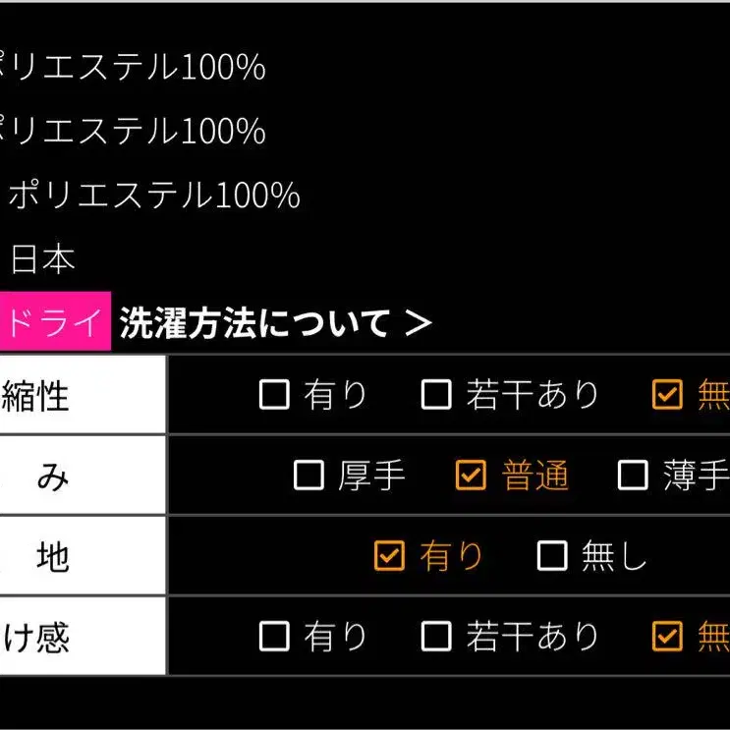Toggle checked 無 box in け感 row

667,636
